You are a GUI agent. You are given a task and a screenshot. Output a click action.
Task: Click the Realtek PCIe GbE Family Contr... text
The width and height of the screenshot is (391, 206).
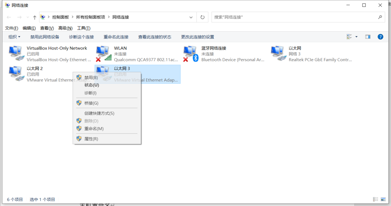(x=320, y=60)
